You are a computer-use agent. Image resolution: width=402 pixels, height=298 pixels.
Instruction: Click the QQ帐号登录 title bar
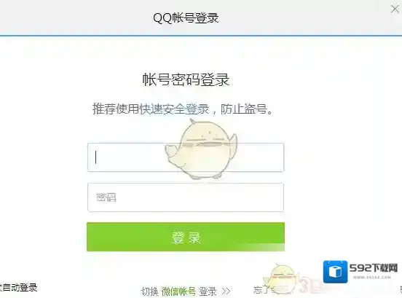186,18
